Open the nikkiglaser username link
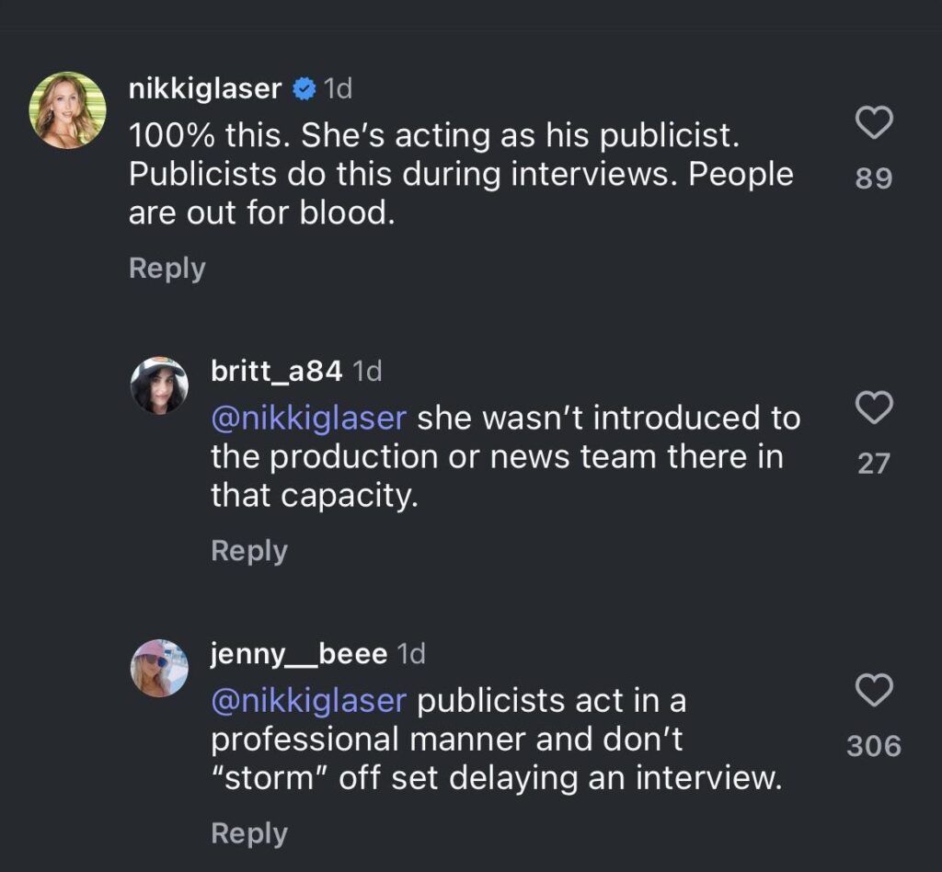 205,89
